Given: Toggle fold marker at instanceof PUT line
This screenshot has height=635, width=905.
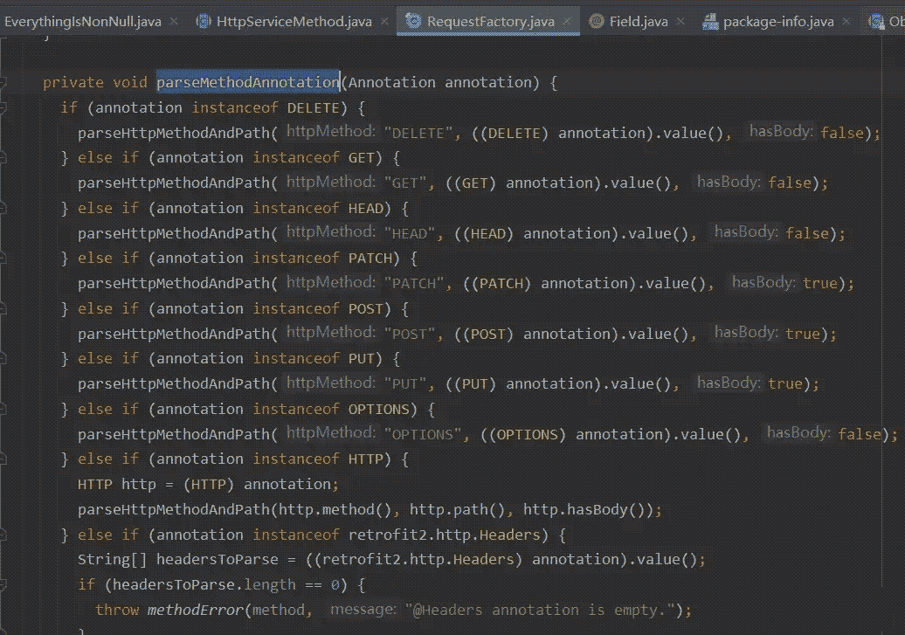Looking at the screenshot, I should point(3,358).
